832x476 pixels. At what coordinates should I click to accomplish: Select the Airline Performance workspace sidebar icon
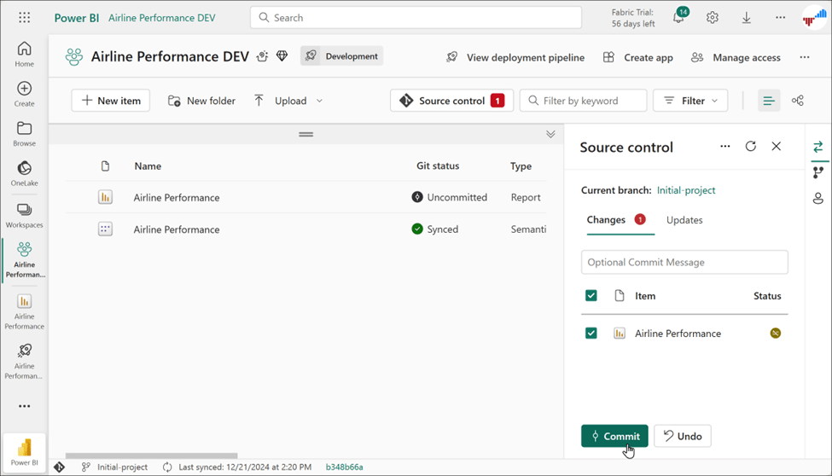pos(25,259)
